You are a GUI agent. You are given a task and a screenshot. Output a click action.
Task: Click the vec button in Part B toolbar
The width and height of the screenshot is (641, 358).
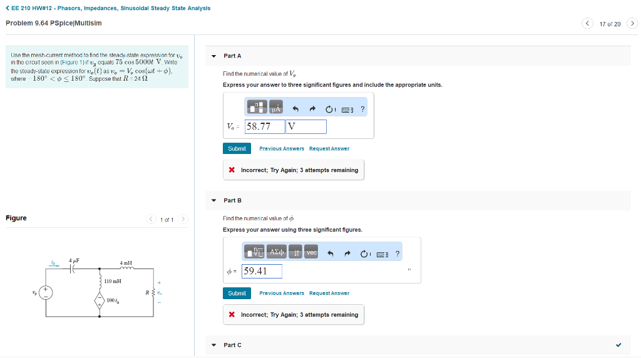click(311, 253)
